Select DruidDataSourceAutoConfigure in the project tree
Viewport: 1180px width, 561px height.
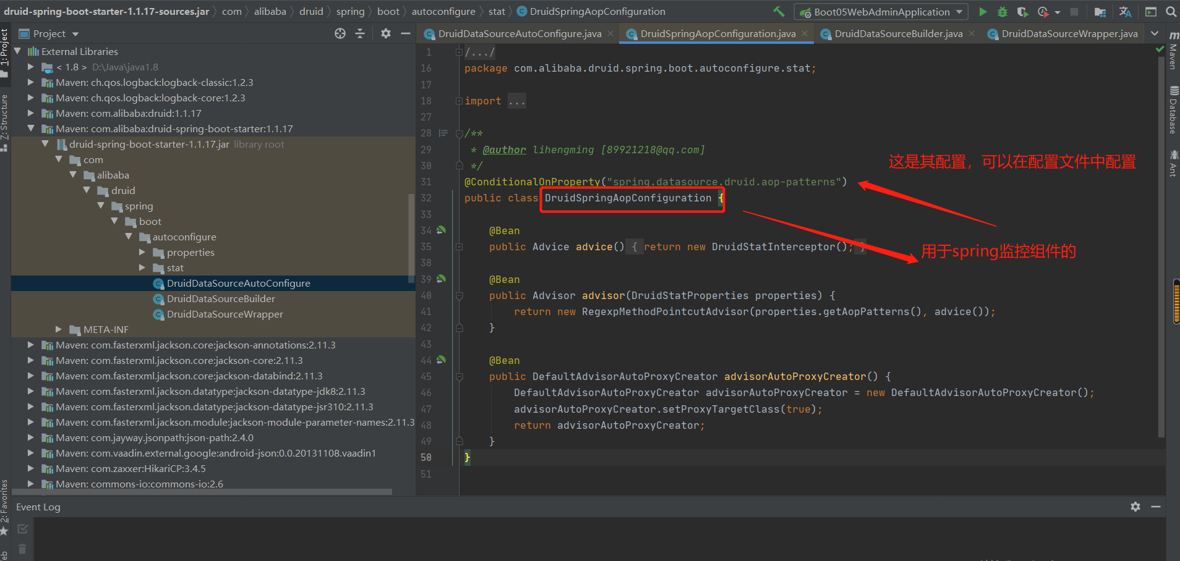[239, 283]
